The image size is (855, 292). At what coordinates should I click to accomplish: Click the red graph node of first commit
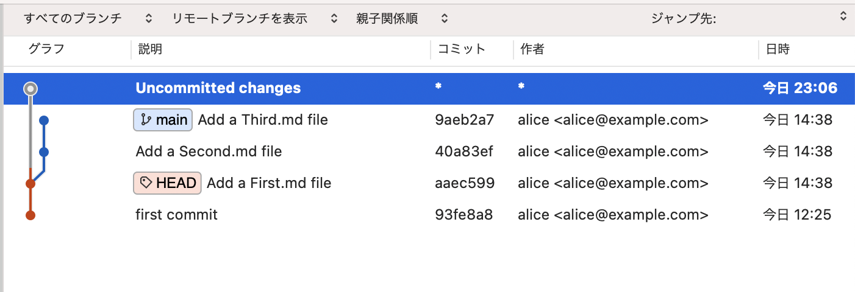click(x=30, y=215)
